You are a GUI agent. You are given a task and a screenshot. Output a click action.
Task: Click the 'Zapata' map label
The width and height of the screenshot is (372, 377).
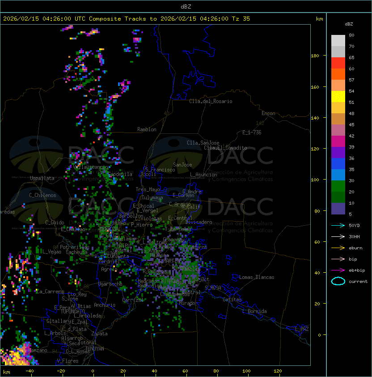(99, 334)
